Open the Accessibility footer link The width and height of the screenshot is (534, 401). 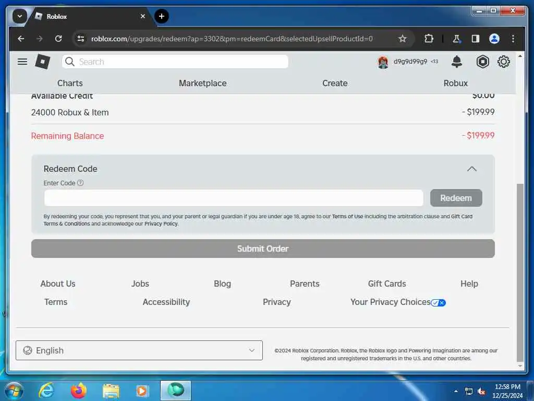[166, 302]
